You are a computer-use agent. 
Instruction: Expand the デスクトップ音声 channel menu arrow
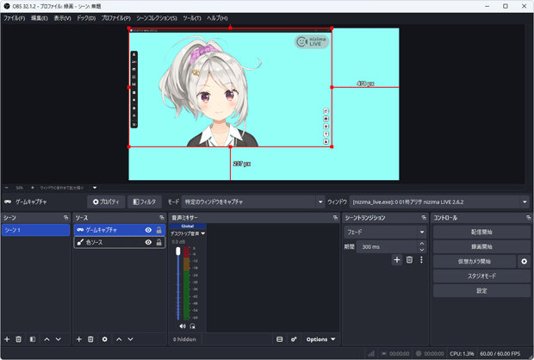[203, 233]
